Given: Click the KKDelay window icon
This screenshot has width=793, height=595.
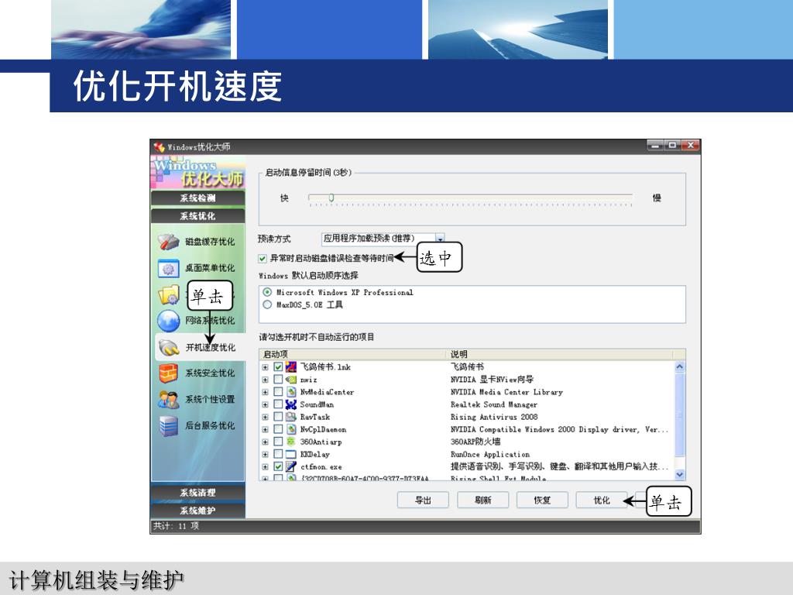Looking at the screenshot, I should tap(291, 454).
